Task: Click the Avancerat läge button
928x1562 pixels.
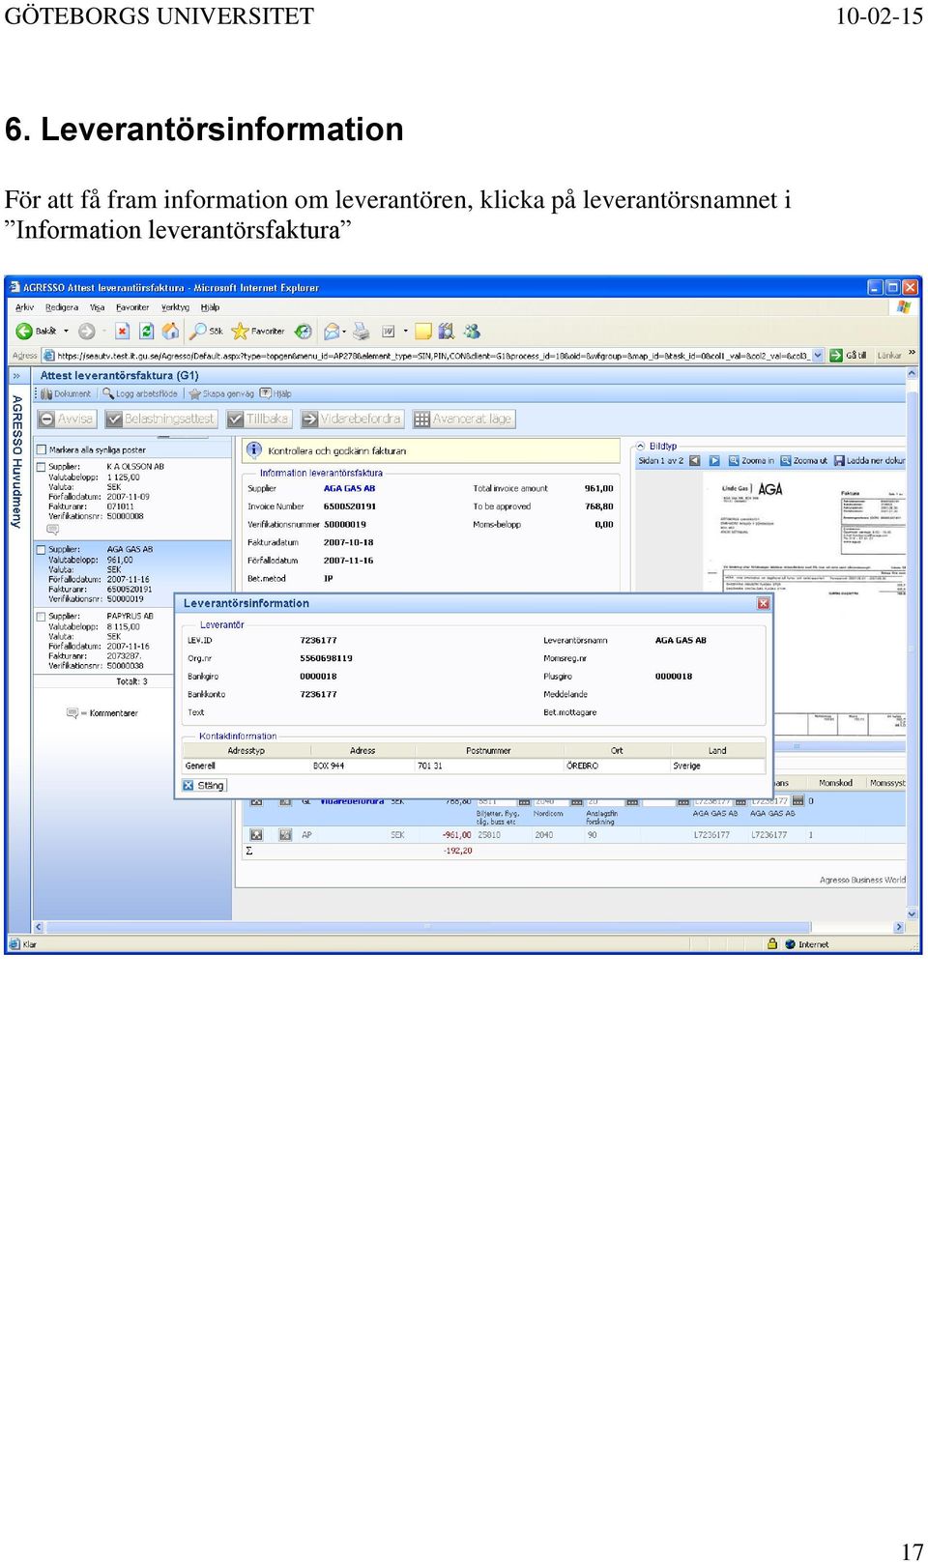Action: [x=463, y=419]
